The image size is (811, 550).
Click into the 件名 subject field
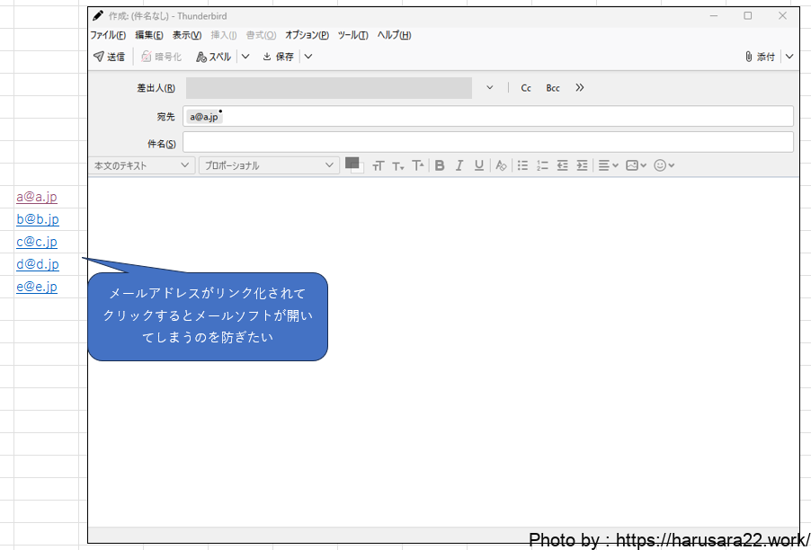coord(487,142)
